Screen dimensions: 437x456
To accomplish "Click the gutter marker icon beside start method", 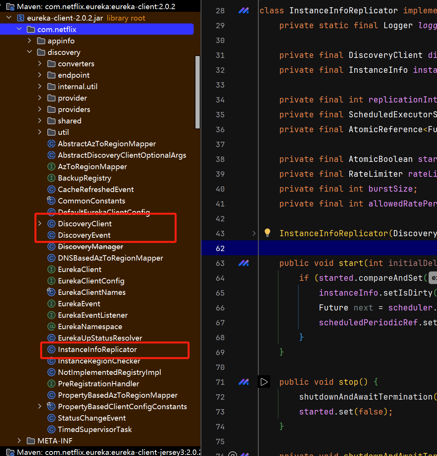I will point(243,263).
